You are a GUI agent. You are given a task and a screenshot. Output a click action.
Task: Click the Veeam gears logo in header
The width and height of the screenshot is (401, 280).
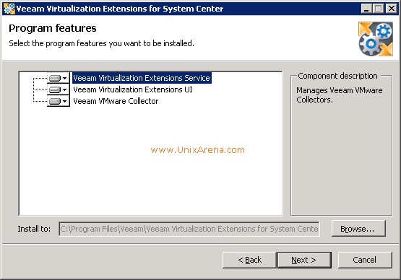point(376,39)
